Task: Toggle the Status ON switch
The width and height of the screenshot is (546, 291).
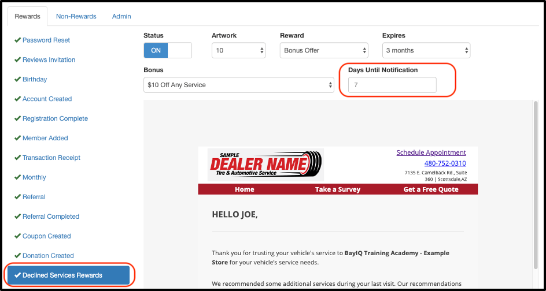Action: pyautogui.click(x=167, y=50)
